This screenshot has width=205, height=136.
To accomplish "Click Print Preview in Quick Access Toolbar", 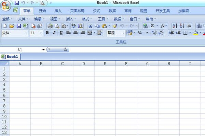I will pyautogui.click(x=42, y=3).
